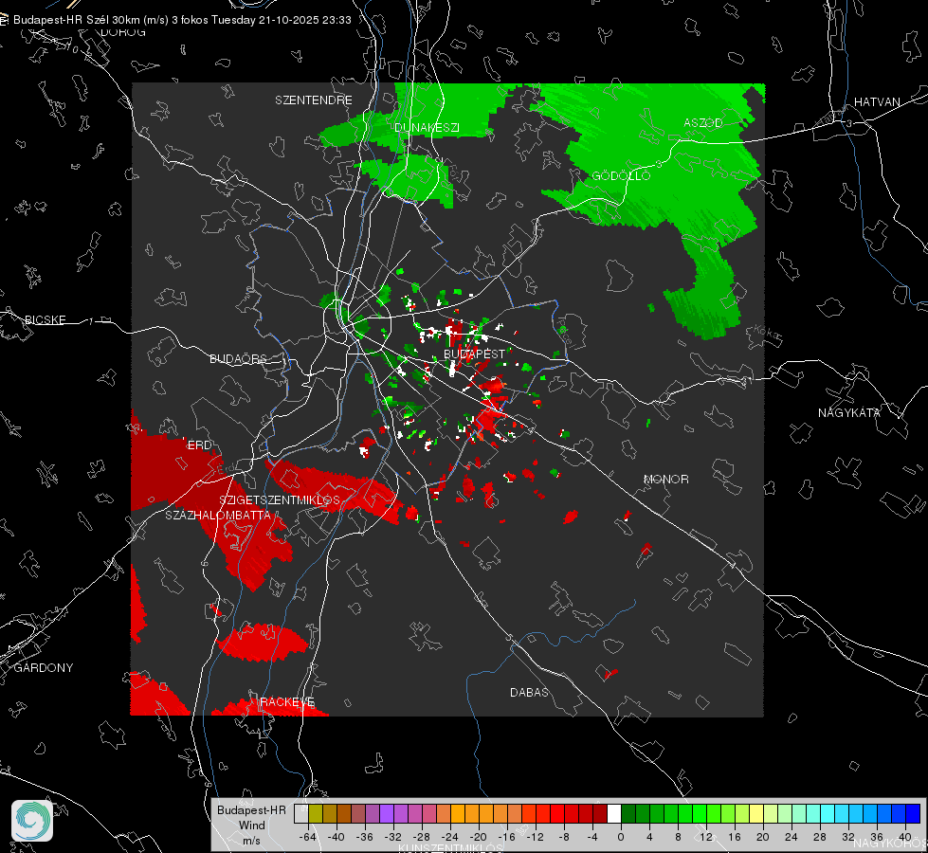
Task: Click the 'MONOR' map label
Action: pos(665,479)
